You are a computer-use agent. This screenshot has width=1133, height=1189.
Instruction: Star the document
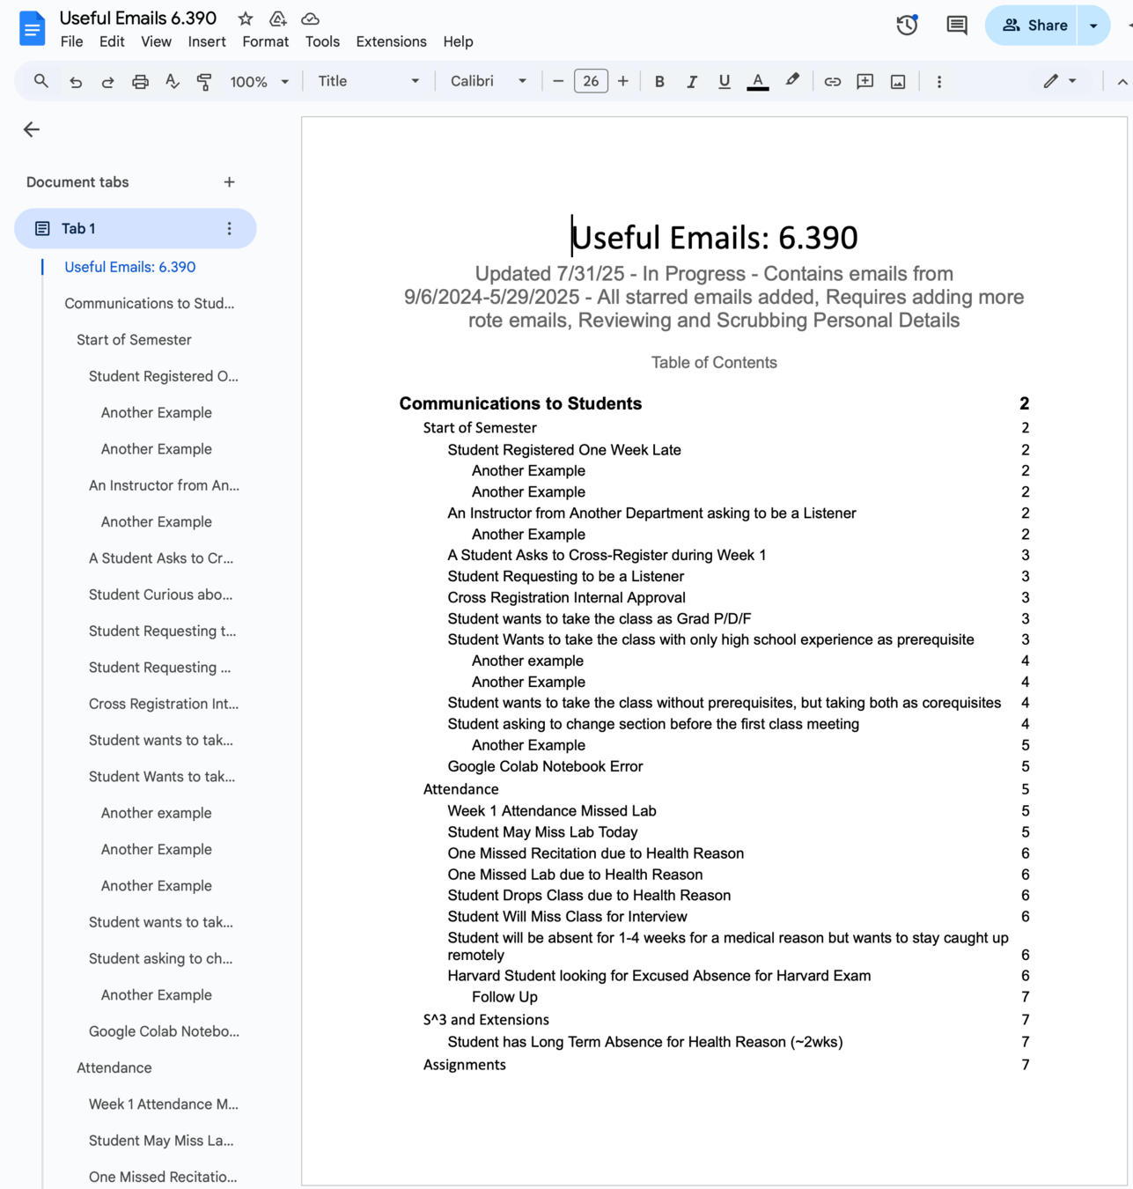click(246, 18)
